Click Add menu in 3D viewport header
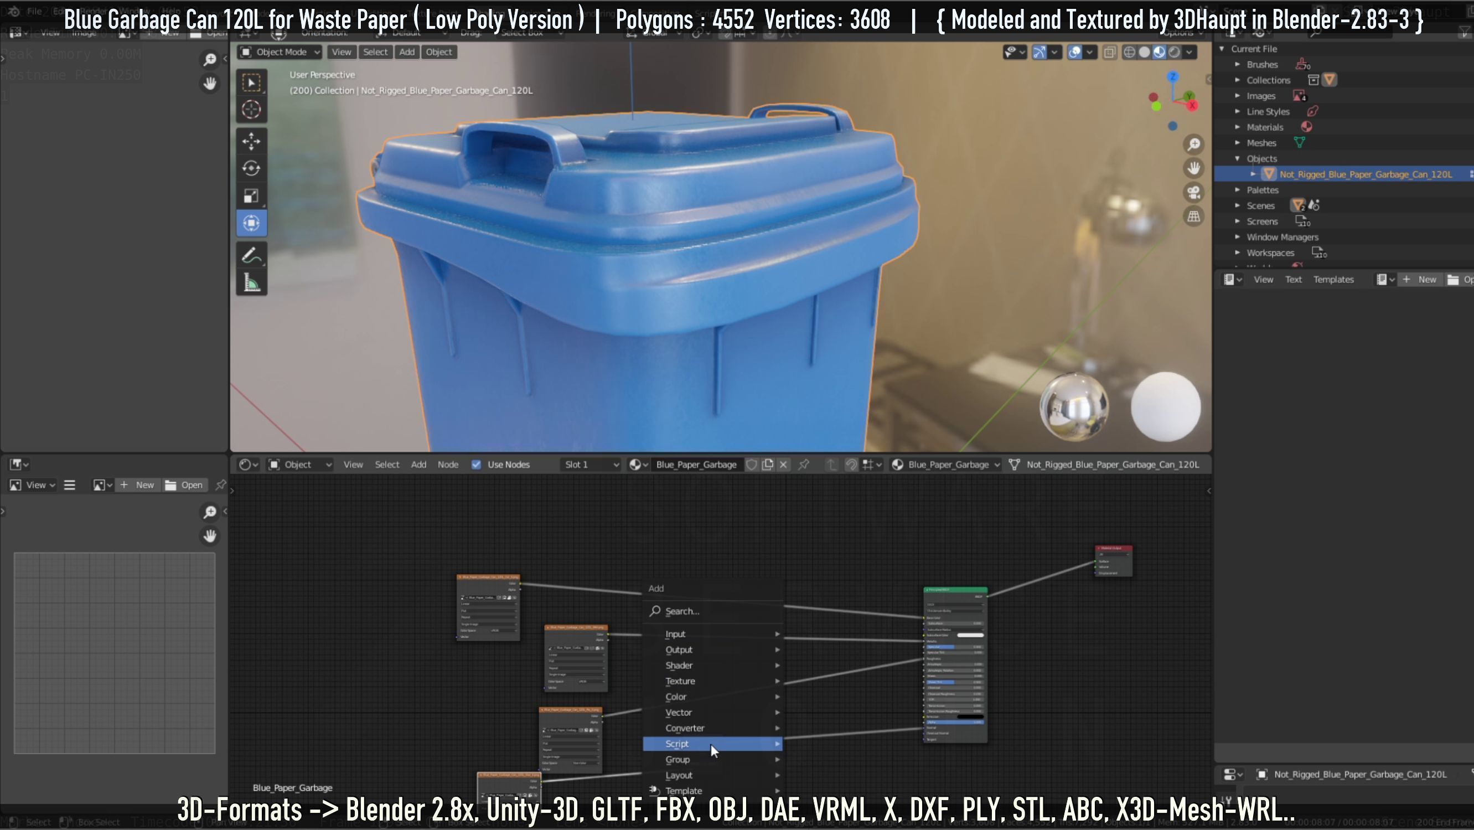Image resolution: width=1474 pixels, height=830 pixels. tap(407, 52)
